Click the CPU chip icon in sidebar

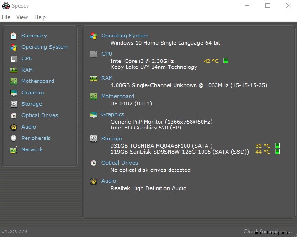pos(14,59)
